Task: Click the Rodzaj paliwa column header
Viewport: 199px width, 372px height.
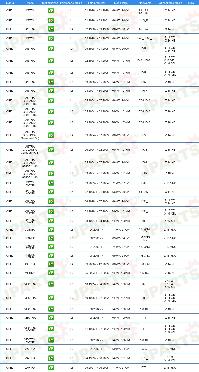Action: [x=49, y=3]
